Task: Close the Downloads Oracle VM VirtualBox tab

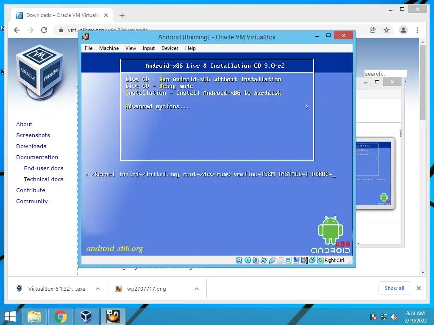Action: coord(106,15)
